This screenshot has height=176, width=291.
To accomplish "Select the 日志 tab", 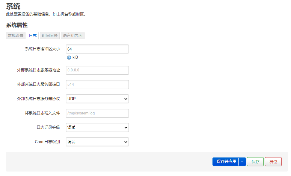I will (33, 36).
